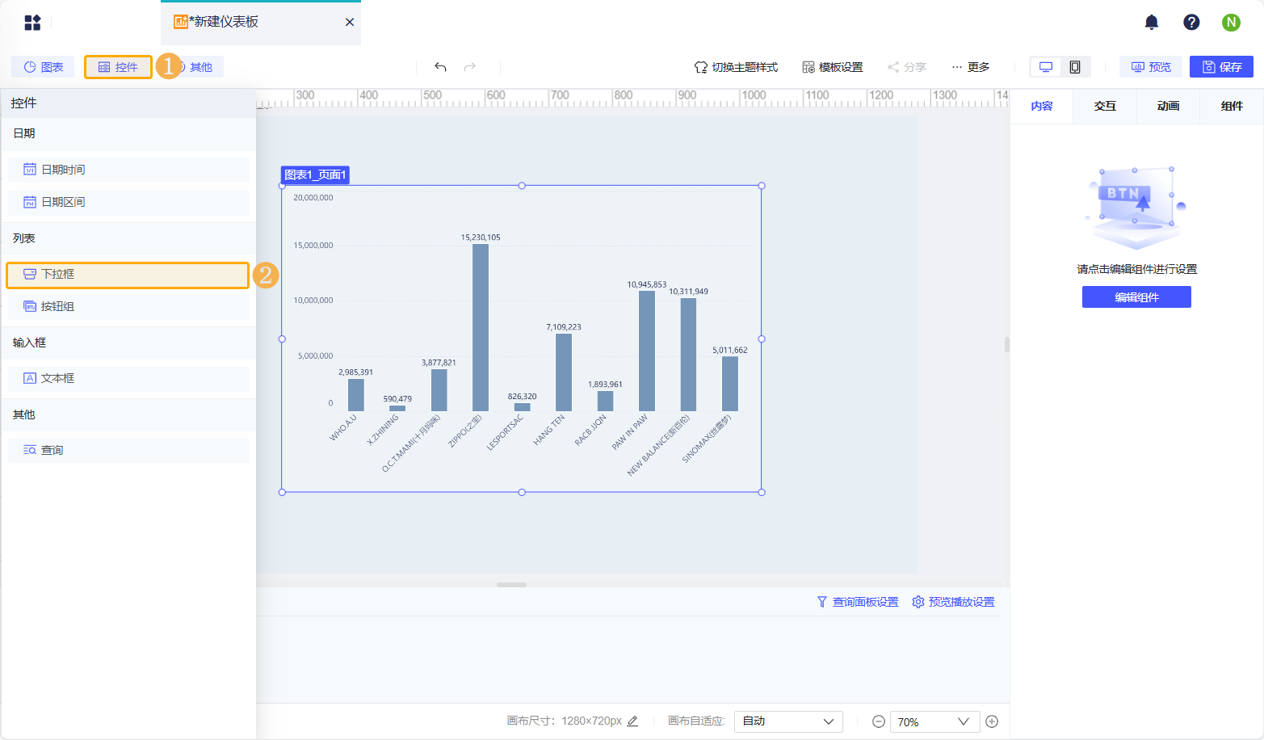Add a 文本框 text box control

pyautogui.click(x=129, y=378)
